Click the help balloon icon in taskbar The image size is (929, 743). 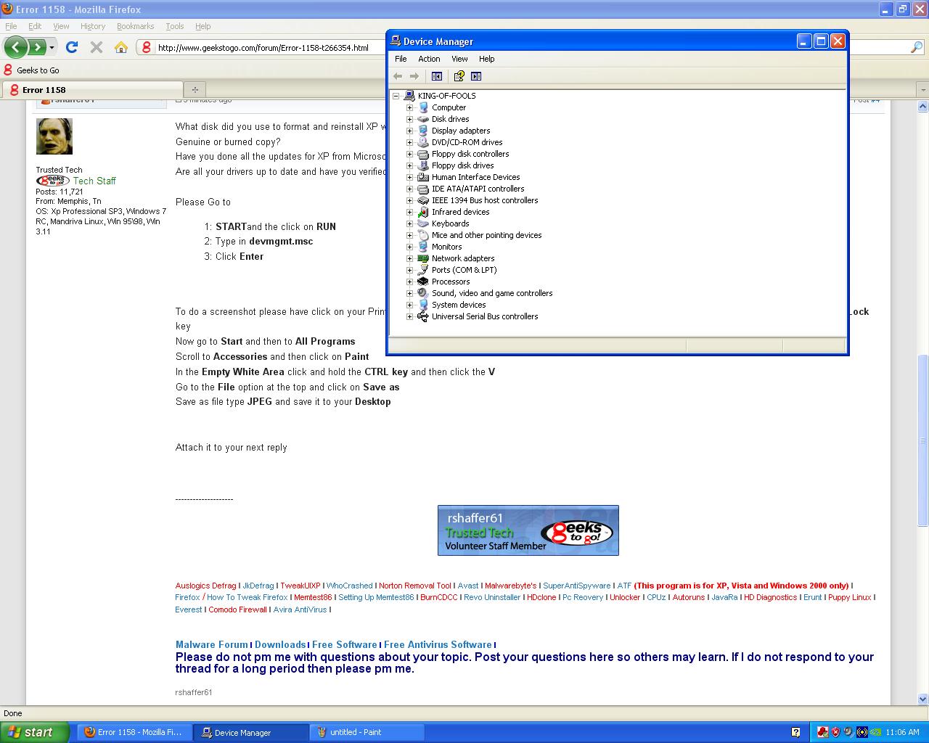(x=795, y=732)
